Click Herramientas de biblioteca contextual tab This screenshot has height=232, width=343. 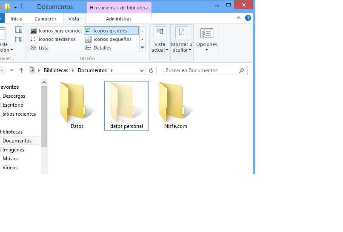(x=119, y=8)
